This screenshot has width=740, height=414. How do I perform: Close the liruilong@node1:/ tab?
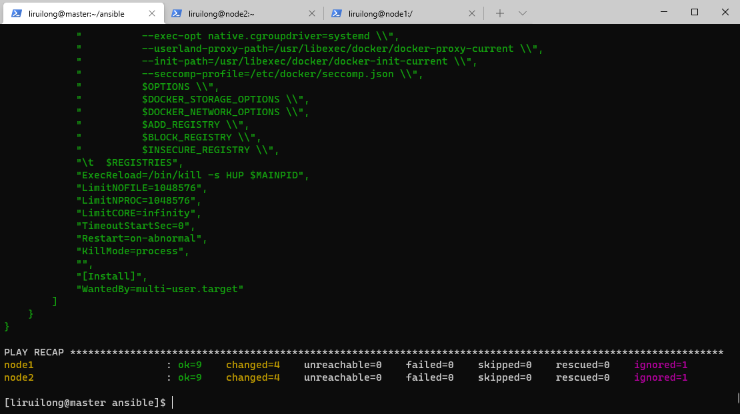click(472, 13)
